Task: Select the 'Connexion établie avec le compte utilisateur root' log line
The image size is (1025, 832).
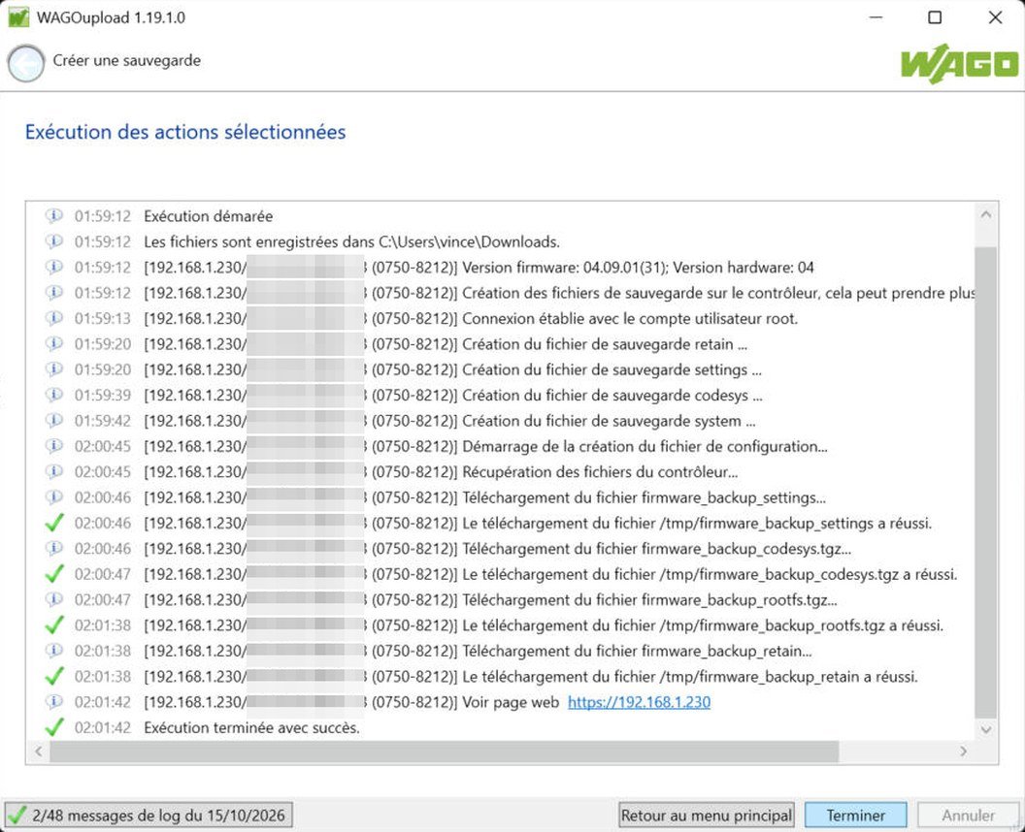Action: 510,319
